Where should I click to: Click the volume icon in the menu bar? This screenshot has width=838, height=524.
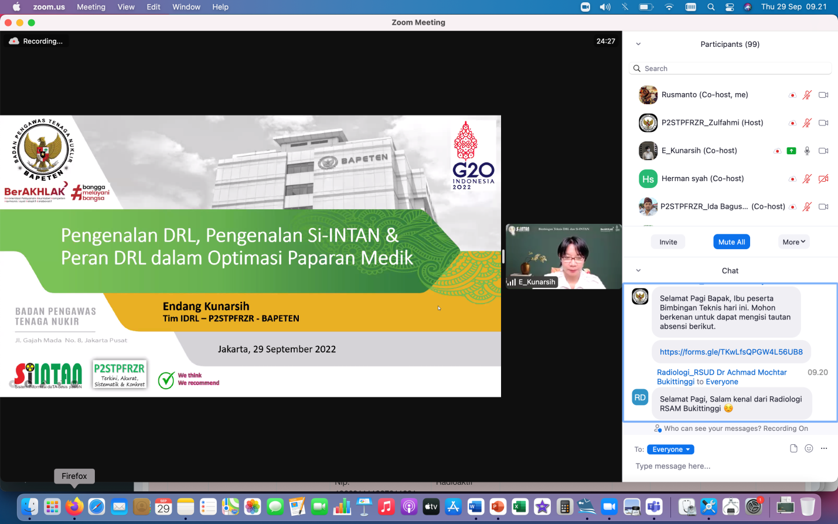coord(605,7)
